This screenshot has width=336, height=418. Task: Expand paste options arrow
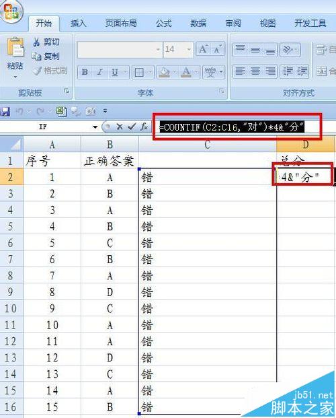click(x=15, y=77)
